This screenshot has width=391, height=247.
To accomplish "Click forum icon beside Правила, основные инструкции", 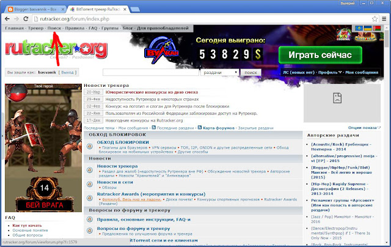I will (x=90, y=219).
